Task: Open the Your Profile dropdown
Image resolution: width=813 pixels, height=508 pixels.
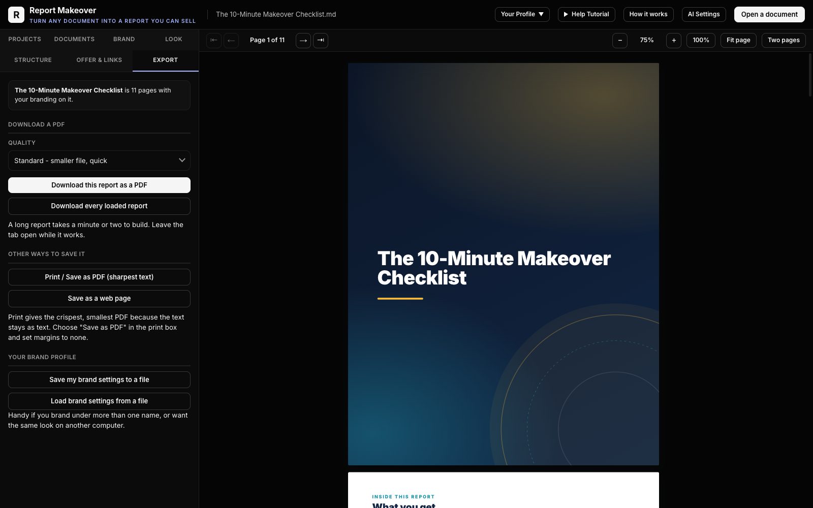Action: 522,14
